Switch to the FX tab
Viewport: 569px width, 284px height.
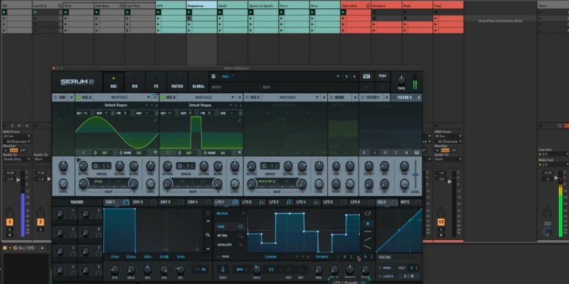pyautogui.click(x=156, y=82)
